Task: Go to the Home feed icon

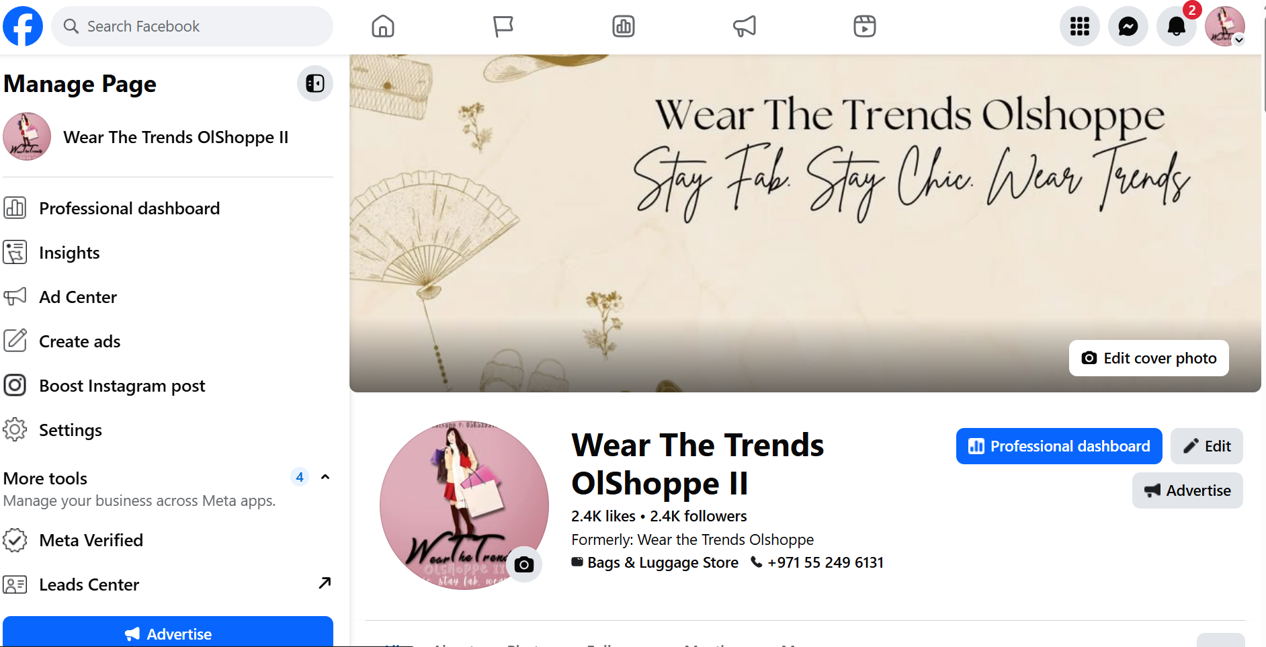Action: pos(383,26)
